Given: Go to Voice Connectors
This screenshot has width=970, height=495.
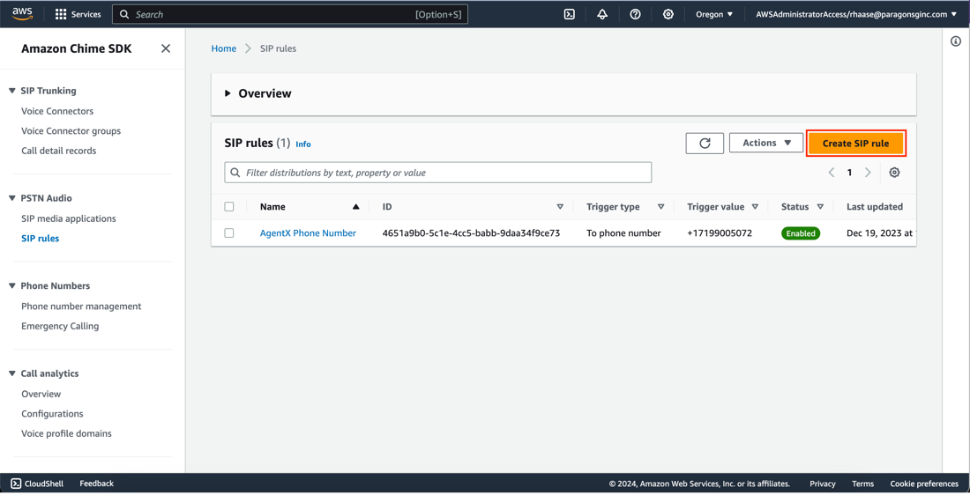Looking at the screenshot, I should click(57, 111).
